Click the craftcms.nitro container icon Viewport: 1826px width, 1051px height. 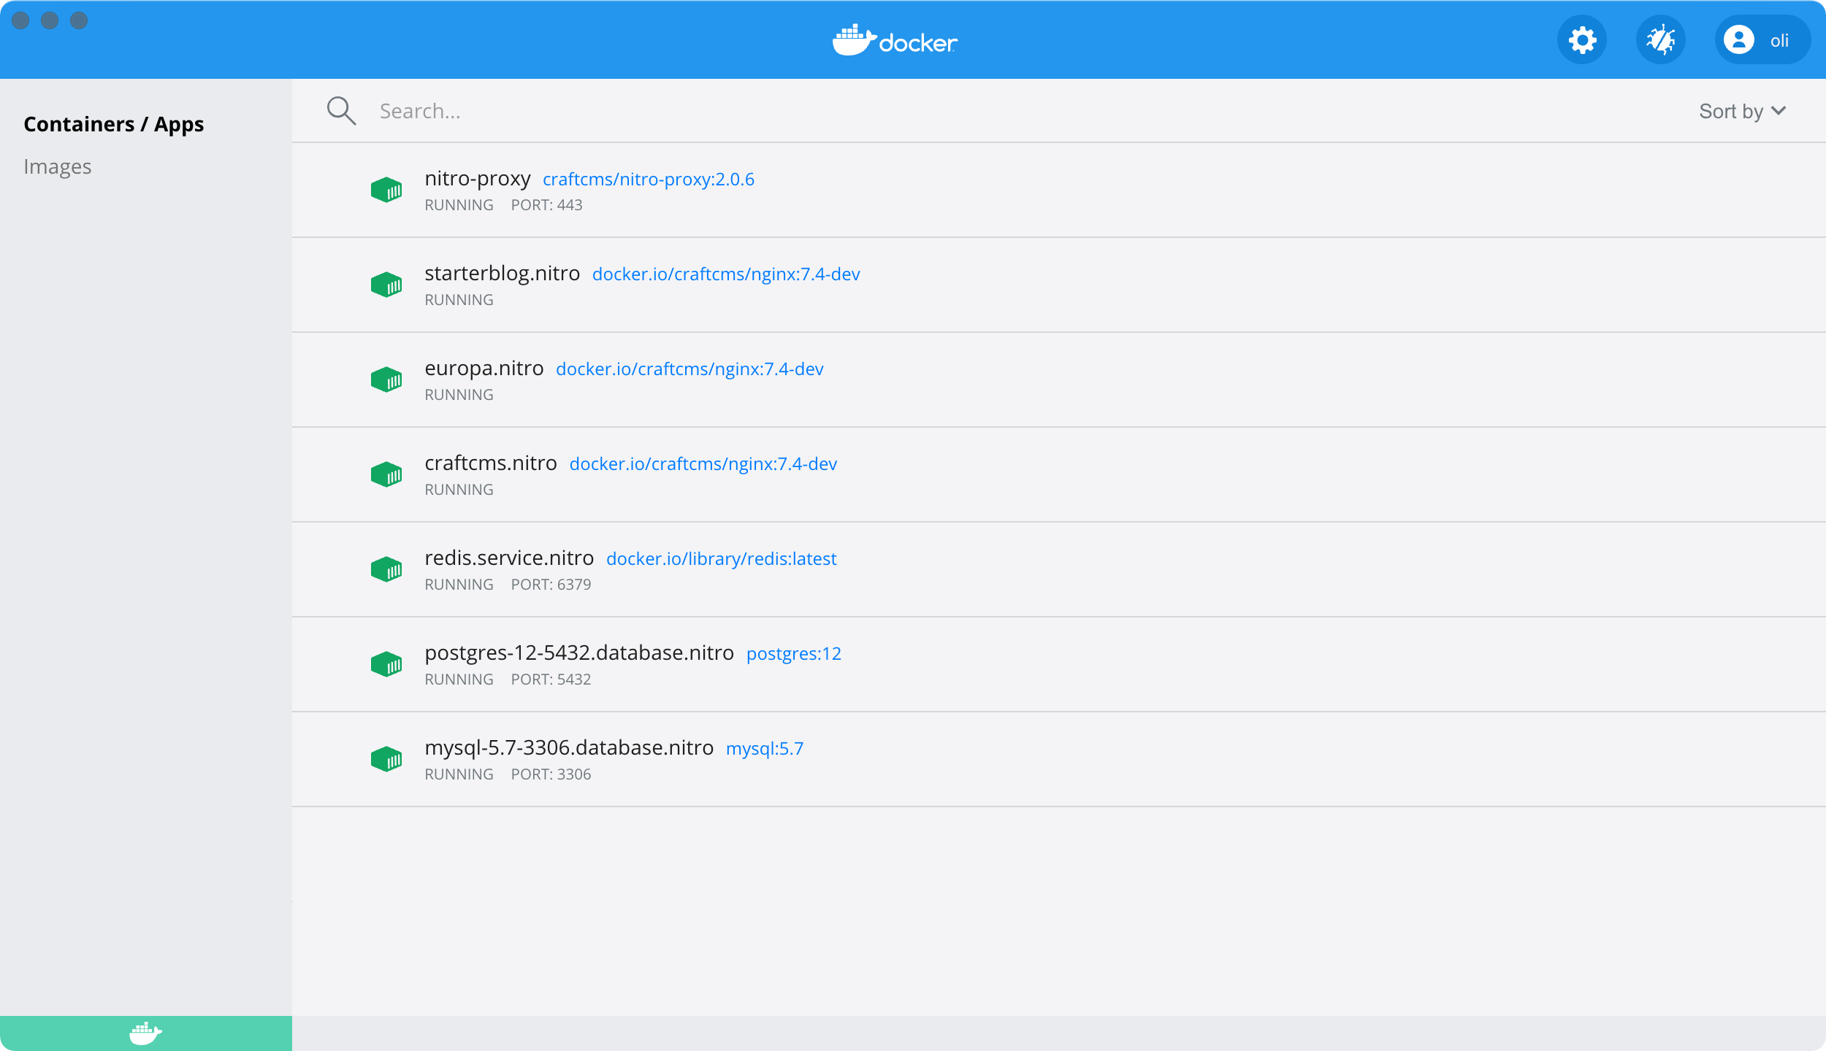386,474
